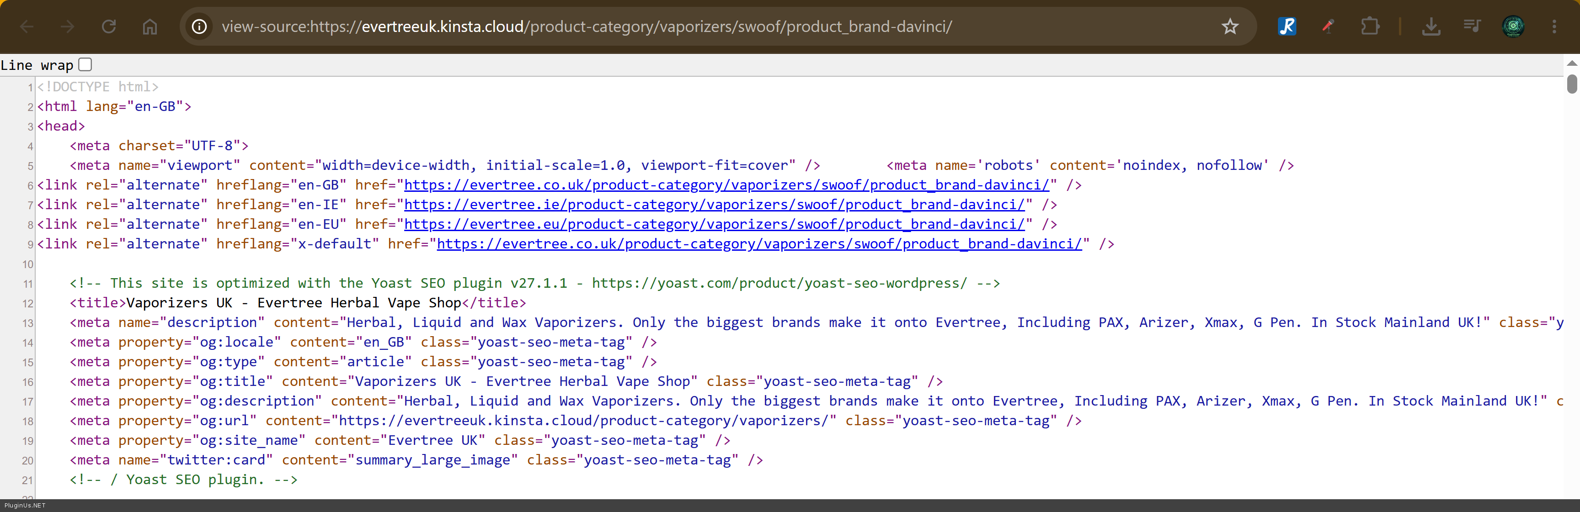
Task: Open the en-EU evertree.eu hreflang link
Action: 714,224
